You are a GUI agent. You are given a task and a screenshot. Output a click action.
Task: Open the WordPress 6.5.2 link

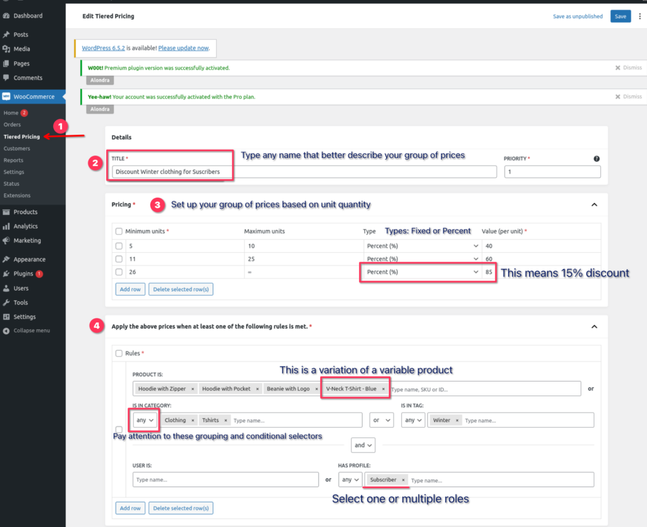click(103, 48)
